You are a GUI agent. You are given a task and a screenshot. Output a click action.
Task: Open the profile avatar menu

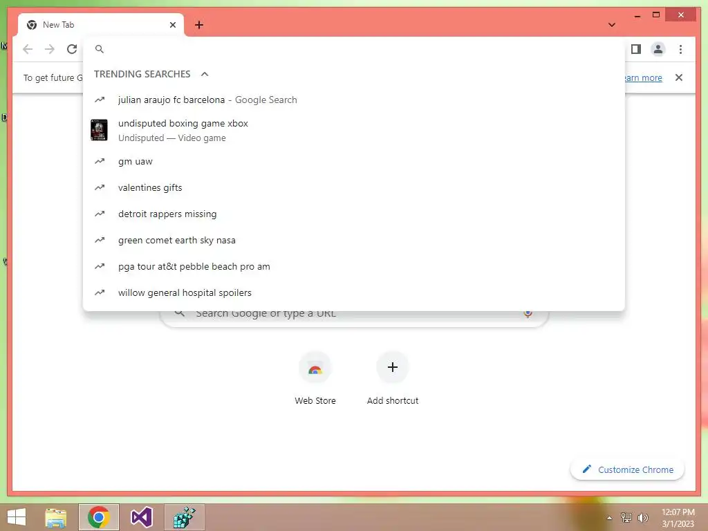tap(658, 49)
